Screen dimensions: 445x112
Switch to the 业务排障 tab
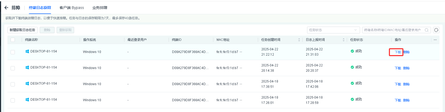(x=100, y=8)
